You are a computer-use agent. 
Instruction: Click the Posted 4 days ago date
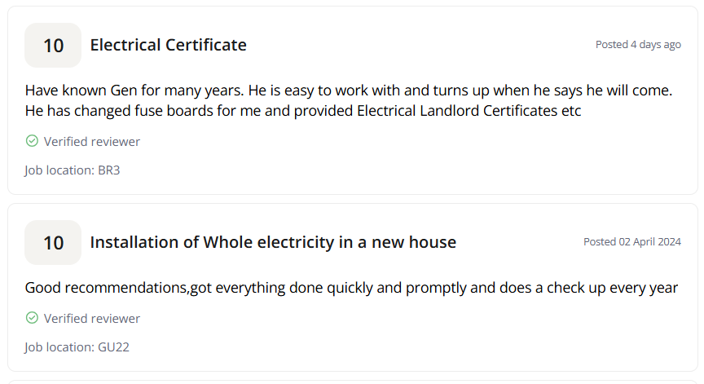click(x=638, y=45)
